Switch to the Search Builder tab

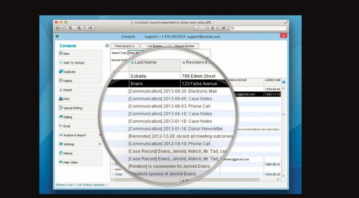[185, 46]
